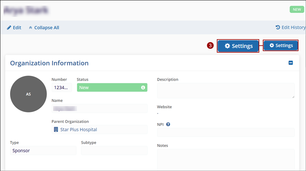Open Edit History clock icon

(x=278, y=27)
